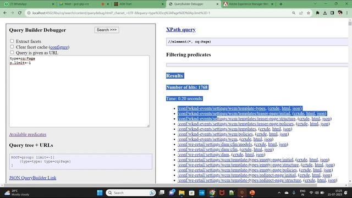
Task: Open Wi-Fi network tray icon
Action: [311, 193]
